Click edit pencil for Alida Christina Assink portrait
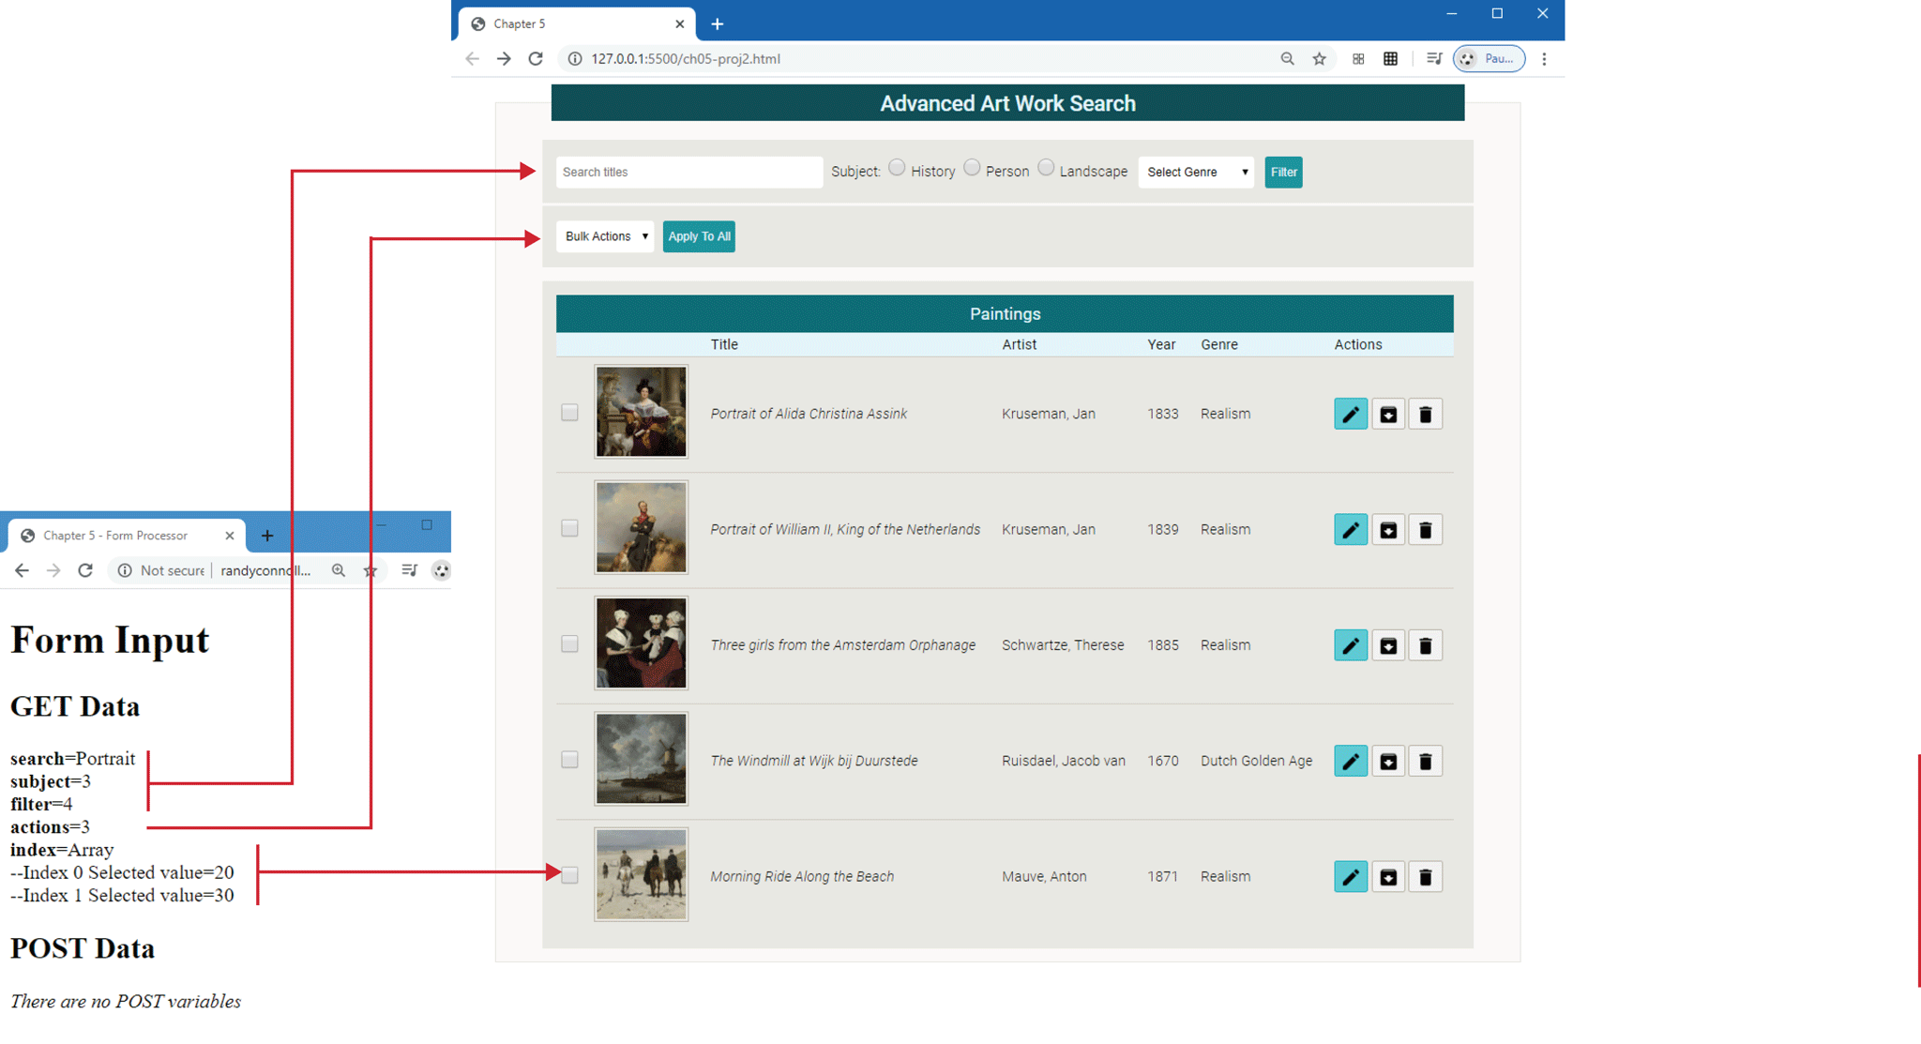The height and width of the screenshot is (1044, 1921). pos(1350,414)
